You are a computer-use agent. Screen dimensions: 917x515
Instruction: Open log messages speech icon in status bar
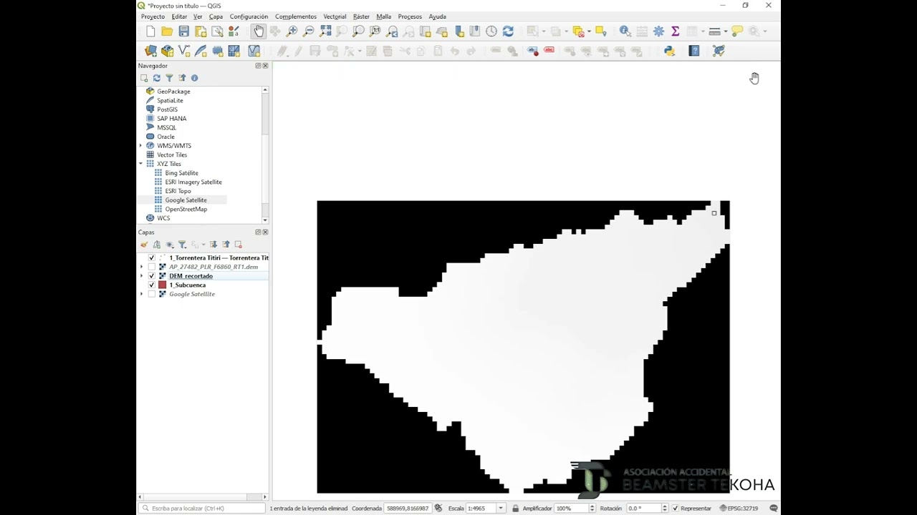pyautogui.click(x=773, y=509)
